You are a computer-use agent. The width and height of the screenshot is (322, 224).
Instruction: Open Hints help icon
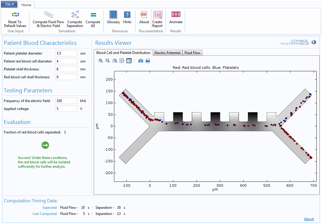[127, 15]
